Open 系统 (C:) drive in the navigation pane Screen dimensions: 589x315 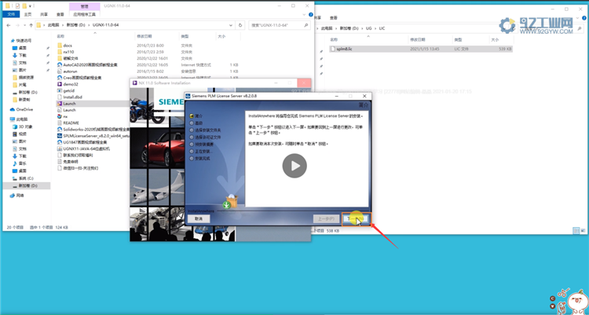(x=26, y=178)
